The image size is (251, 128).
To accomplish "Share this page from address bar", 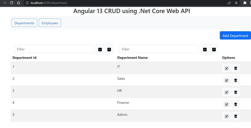I will 229,3.
